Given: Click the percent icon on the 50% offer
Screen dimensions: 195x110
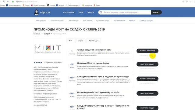Looking at the screenshot, I should pyautogui.click(x=72, y=51).
